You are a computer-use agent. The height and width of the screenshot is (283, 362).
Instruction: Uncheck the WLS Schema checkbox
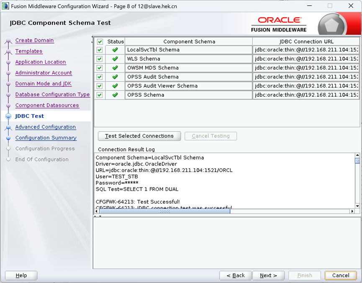[x=100, y=59]
